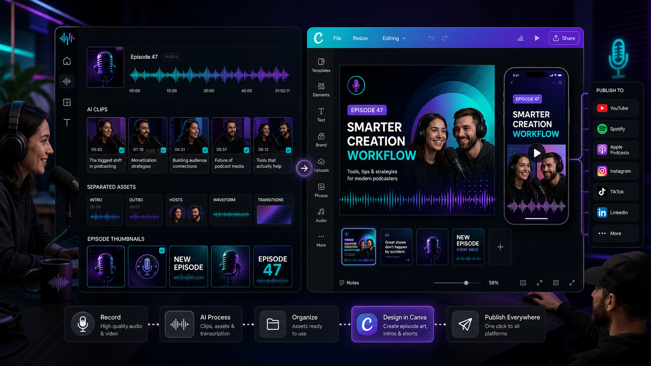Click the Design in Canva workflow step

pyautogui.click(x=392, y=324)
